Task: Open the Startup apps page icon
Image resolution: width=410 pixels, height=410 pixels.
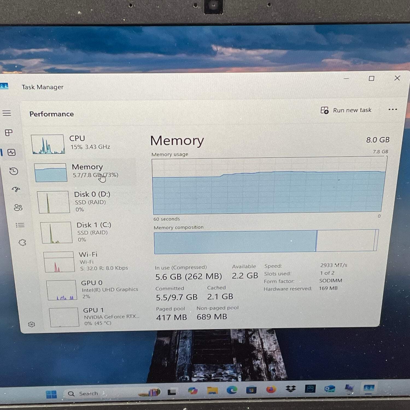Action: (x=16, y=189)
